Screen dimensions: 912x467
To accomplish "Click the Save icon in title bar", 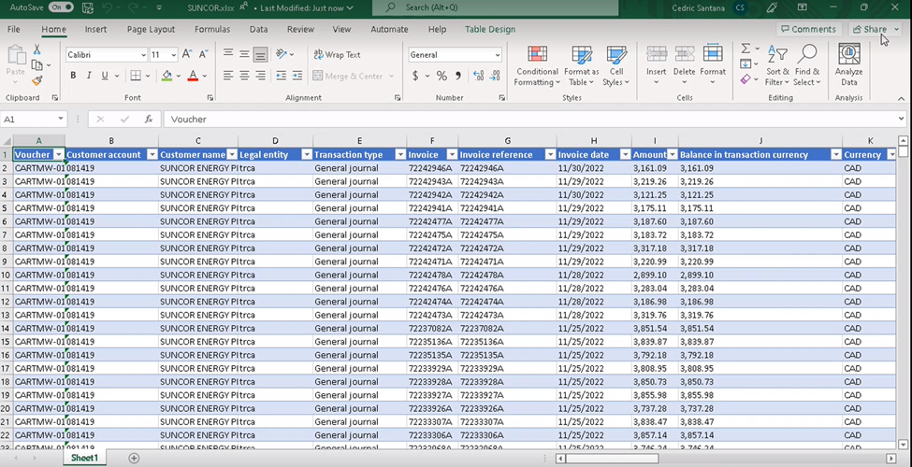I will click(x=88, y=7).
